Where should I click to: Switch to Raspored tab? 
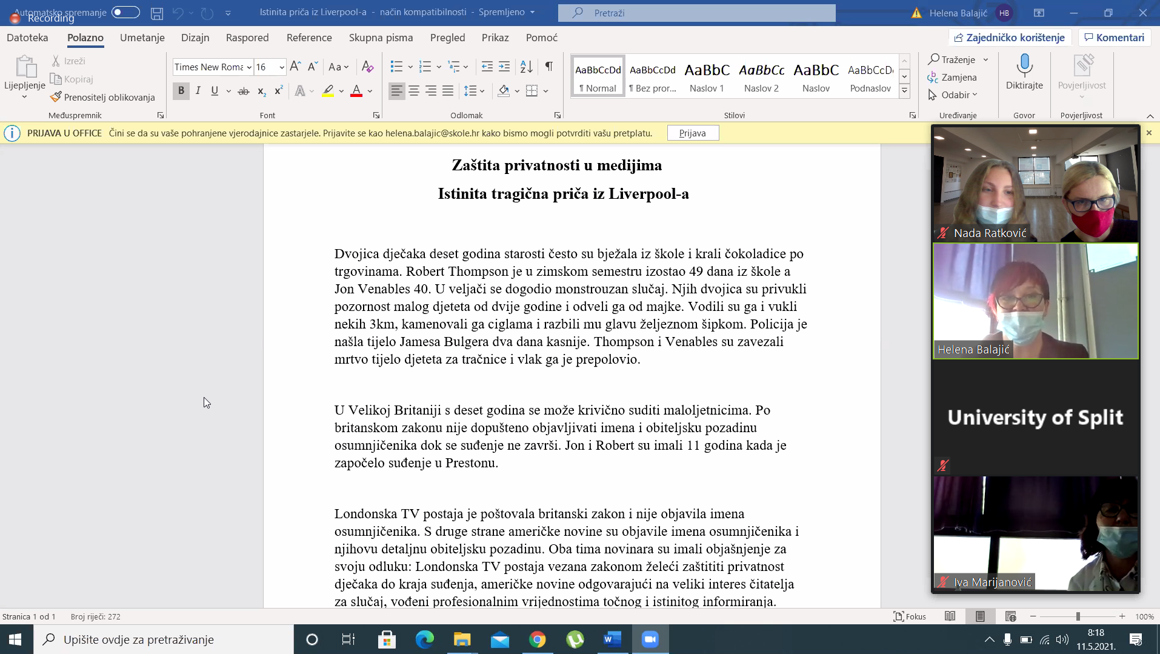247,38
